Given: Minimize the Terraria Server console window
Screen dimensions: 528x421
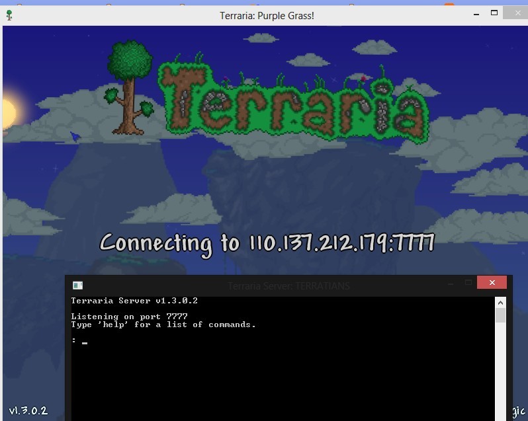Looking at the screenshot, I should coord(451,284).
